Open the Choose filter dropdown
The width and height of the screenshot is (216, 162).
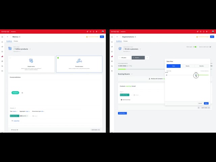pos(122,113)
